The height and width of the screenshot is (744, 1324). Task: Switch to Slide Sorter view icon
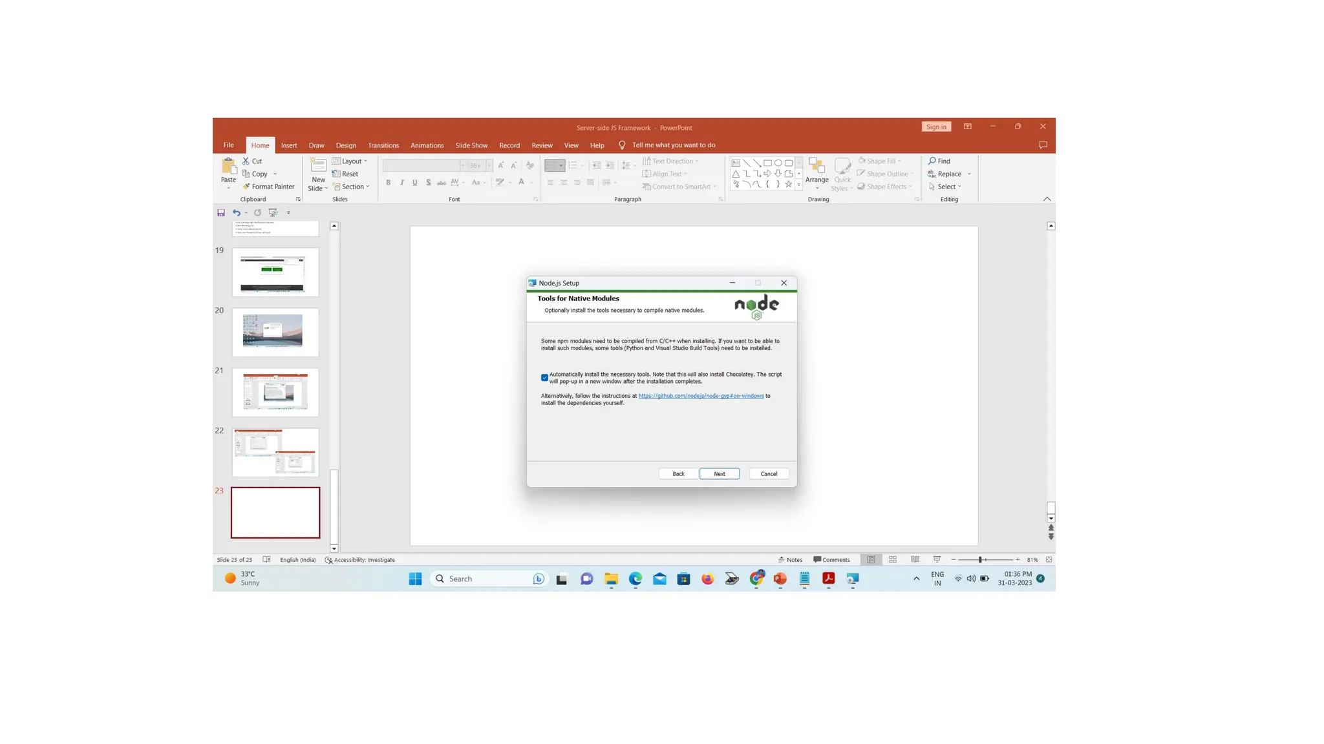click(x=893, y=560)
